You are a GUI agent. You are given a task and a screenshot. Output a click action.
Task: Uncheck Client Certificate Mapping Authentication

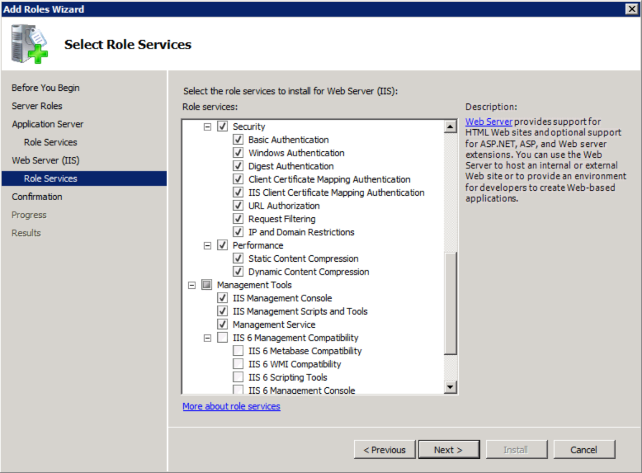click(238, 179)
